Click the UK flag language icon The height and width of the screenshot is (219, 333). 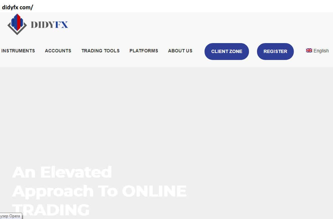(309, 50)
